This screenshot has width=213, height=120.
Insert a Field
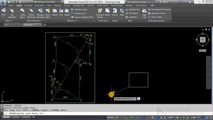click(x=122, y=12)
